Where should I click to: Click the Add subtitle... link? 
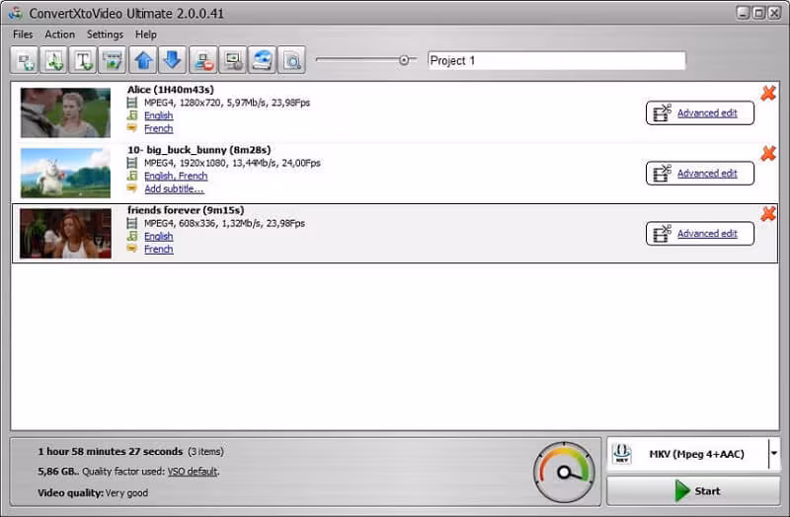[174, 189]
